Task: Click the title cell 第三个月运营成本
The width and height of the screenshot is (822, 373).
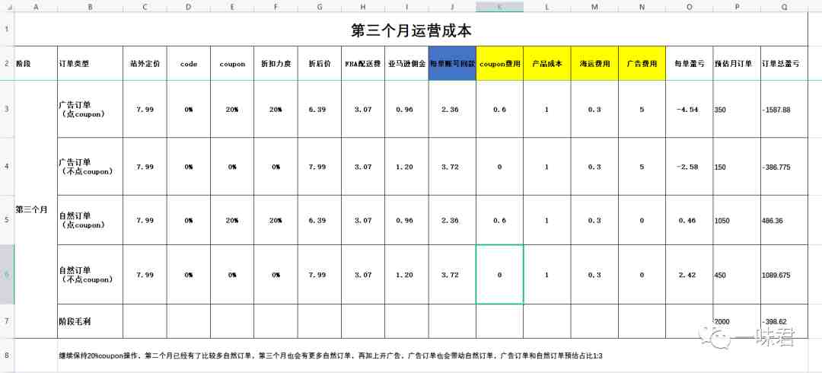Action: point(411,30)
